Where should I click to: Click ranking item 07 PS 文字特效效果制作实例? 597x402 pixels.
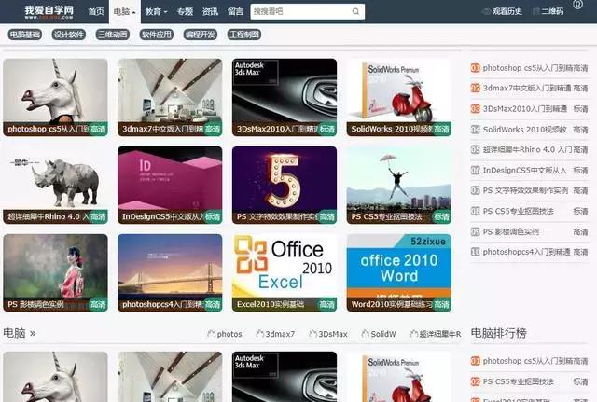pos(529,190)
